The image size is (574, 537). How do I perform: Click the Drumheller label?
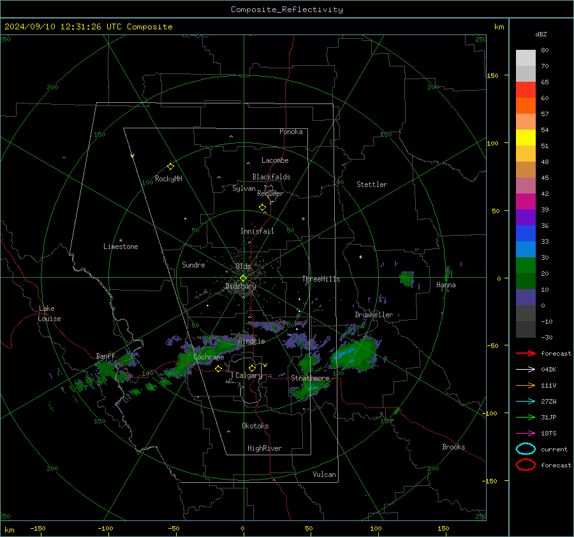point(374,315)
